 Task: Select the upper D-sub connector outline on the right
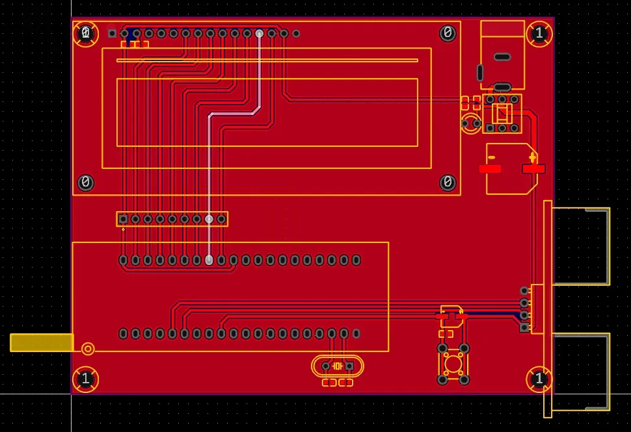(581, 246)
